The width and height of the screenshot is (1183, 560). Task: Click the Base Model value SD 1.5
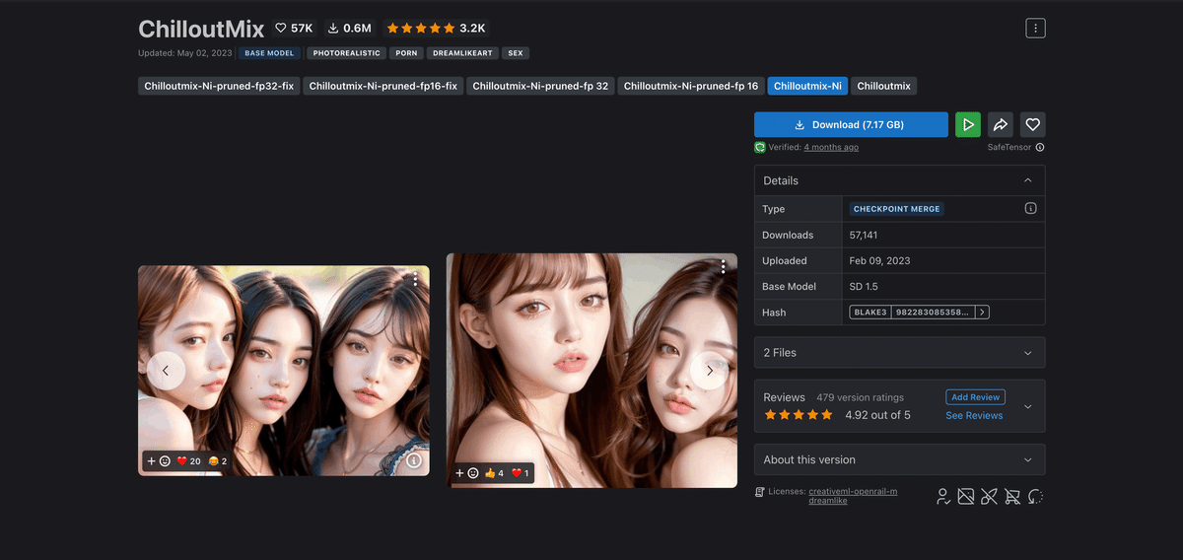(864, 287)
